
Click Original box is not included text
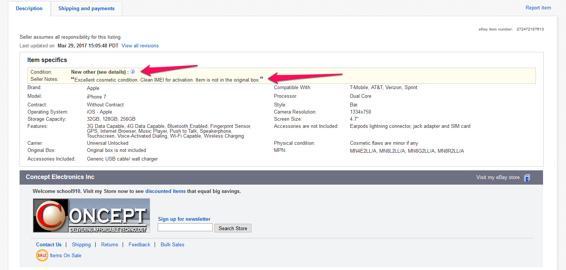click(x=116, y=150)
